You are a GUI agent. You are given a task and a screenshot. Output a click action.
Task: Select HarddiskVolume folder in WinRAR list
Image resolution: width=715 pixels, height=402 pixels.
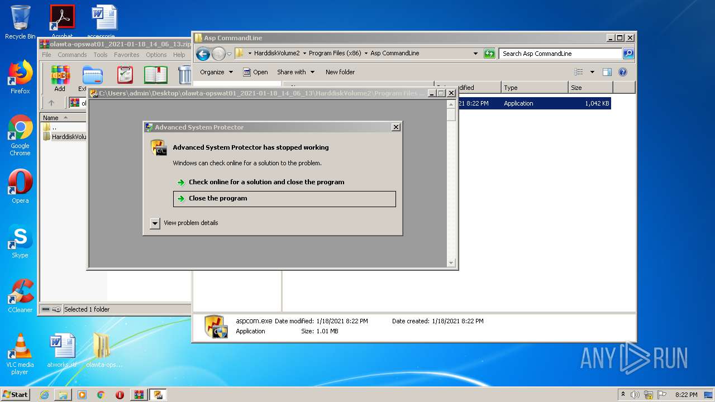pos(65,137)
